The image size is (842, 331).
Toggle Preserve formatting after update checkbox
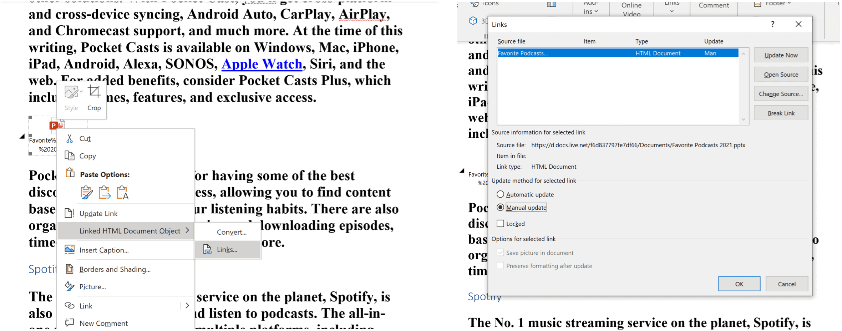point(501,266)
